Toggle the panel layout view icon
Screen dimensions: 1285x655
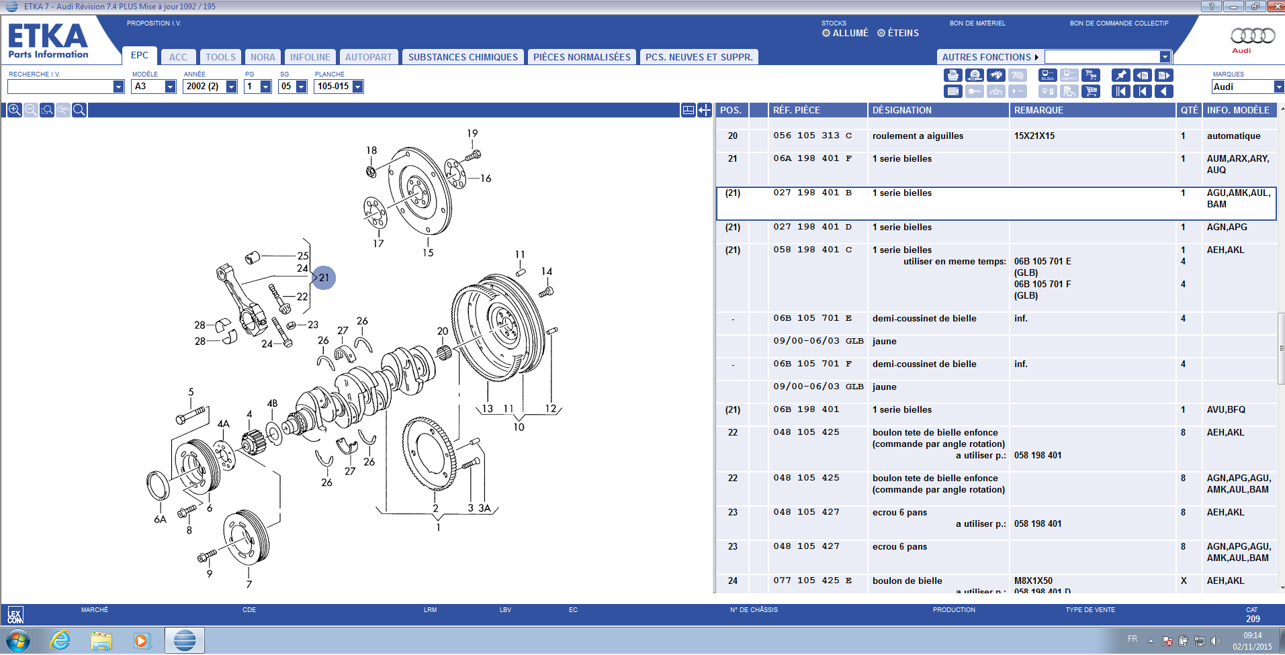click(x=688, y=110)
